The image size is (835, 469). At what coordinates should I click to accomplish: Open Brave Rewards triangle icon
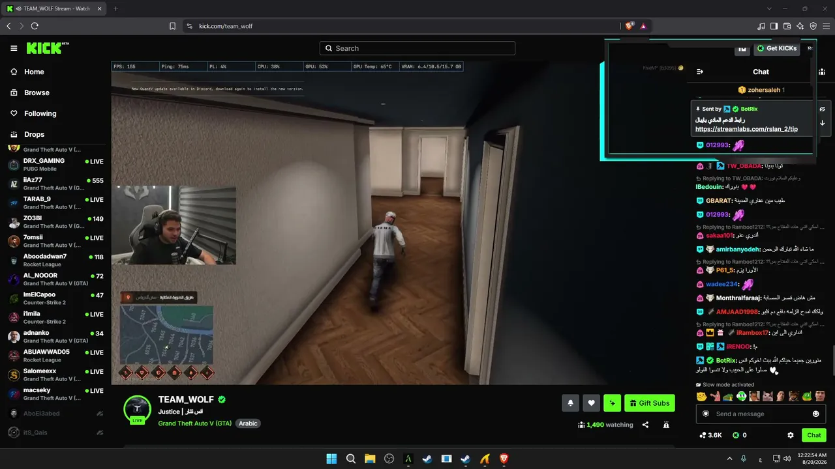point(643,26)
